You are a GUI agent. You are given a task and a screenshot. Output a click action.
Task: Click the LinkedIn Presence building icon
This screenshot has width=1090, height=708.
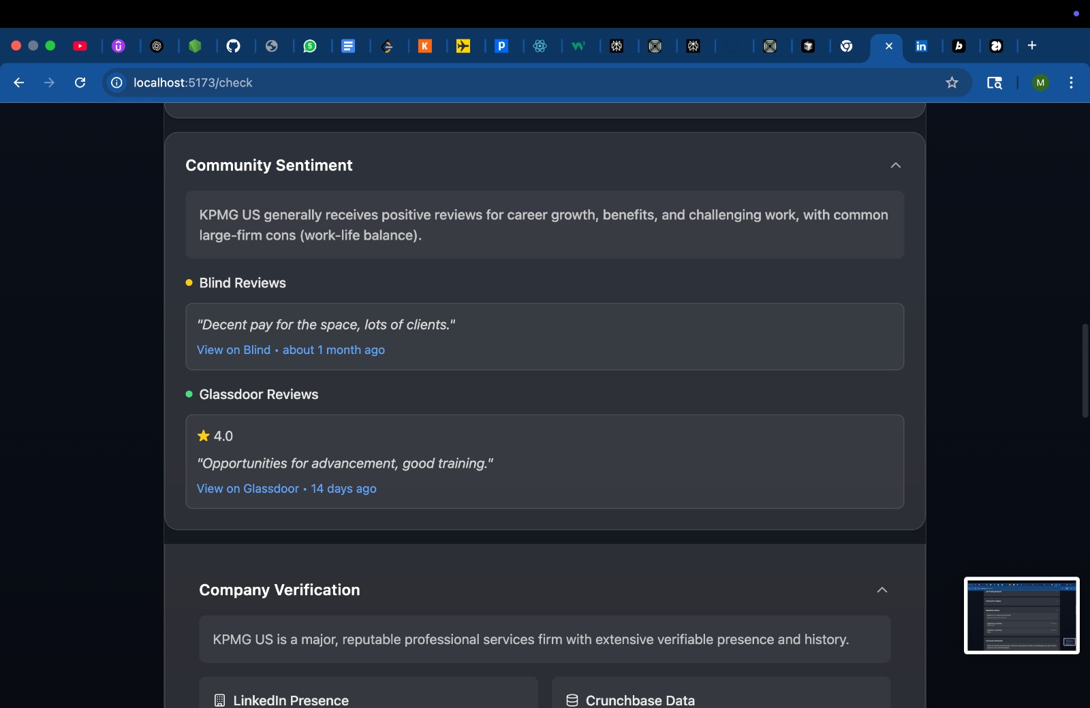[x=219, y=701]
